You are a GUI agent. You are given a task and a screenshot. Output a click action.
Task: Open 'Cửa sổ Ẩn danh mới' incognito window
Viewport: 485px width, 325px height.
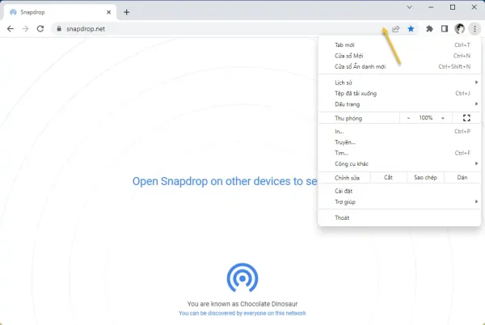point(399,66)
